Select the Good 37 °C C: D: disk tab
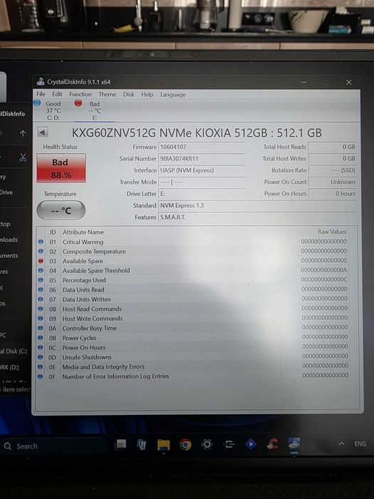 (53, 110)
